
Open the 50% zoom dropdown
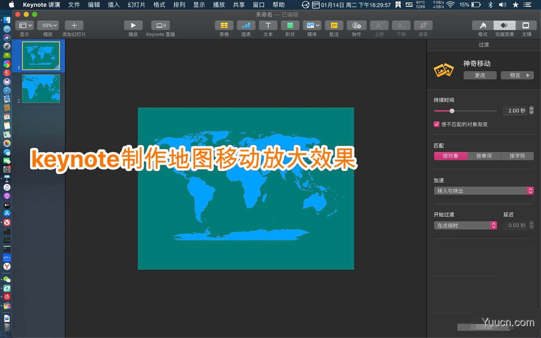point(48,25)
